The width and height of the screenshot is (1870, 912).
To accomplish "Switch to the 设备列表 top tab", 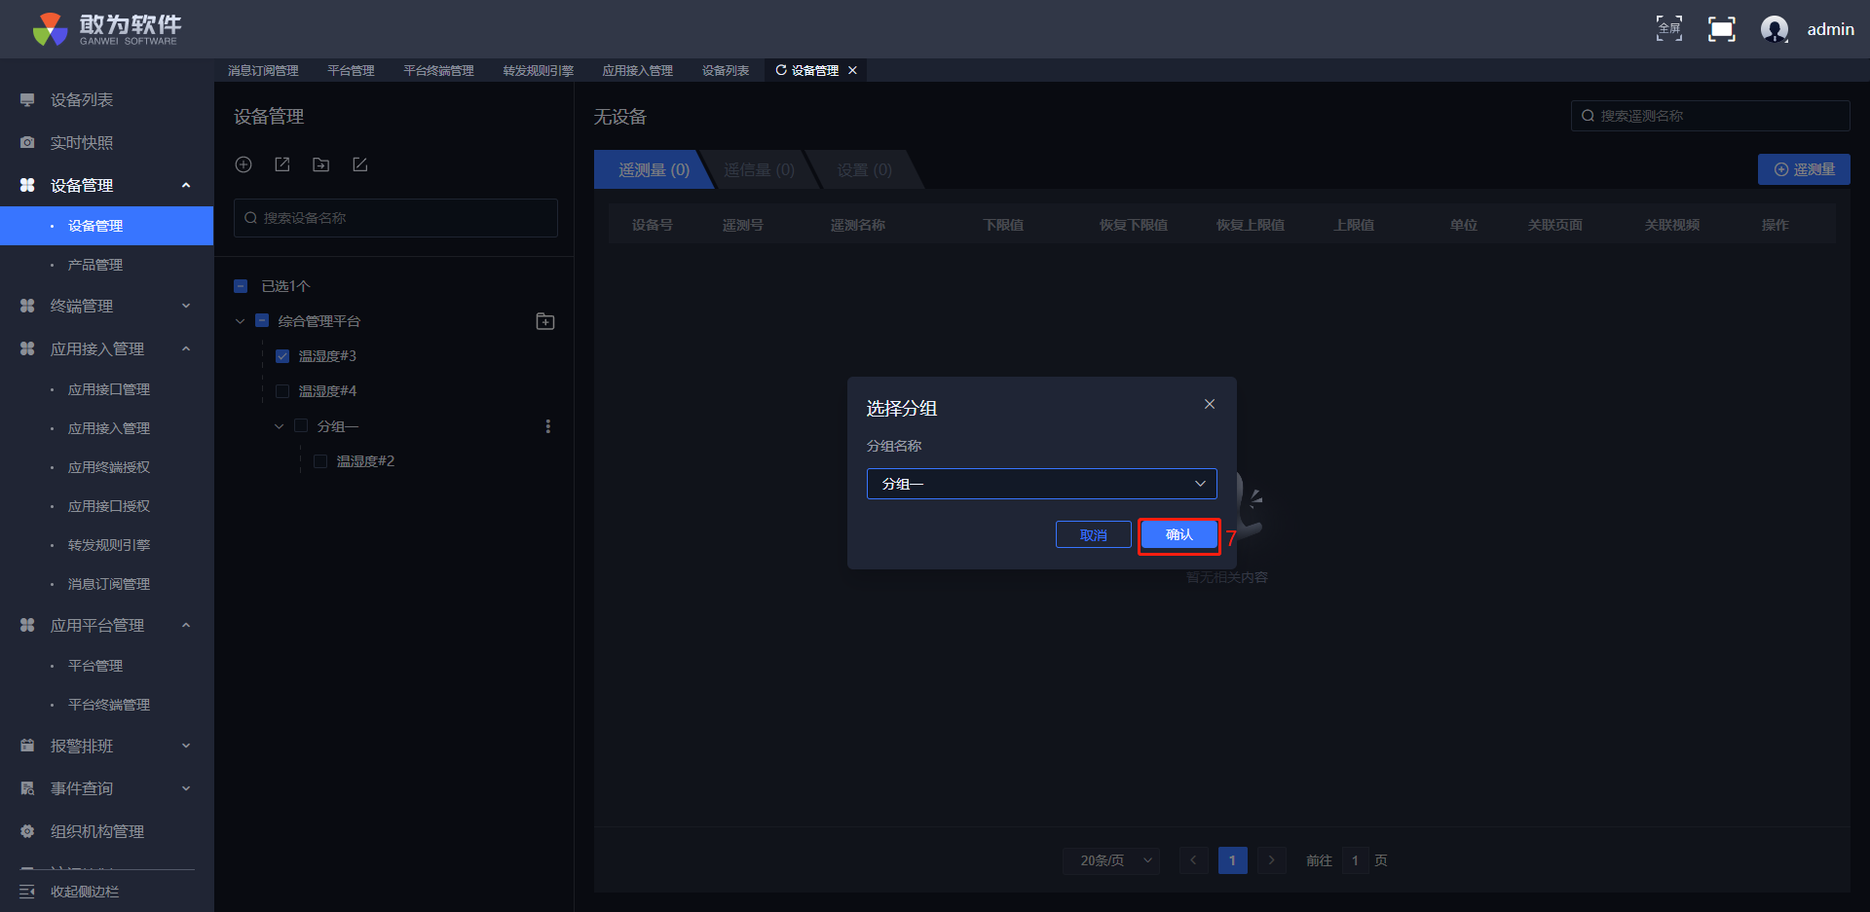I will coord(726,70).
